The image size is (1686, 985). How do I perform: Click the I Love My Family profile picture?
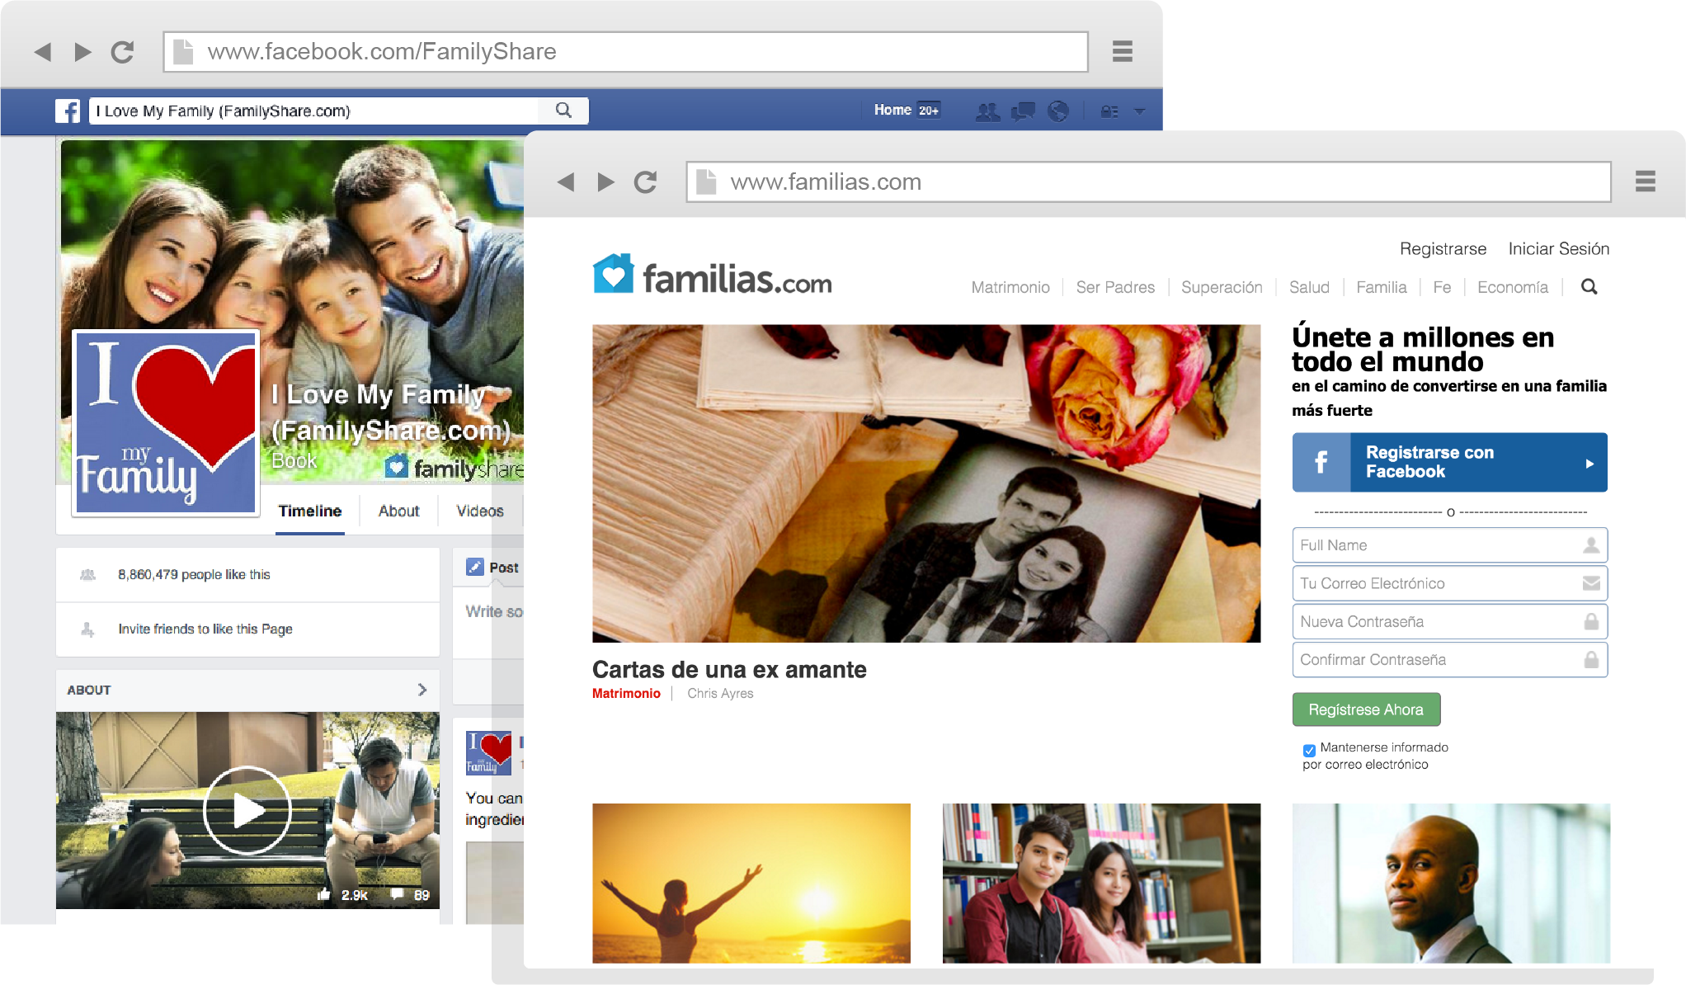[x=166, y=422]
